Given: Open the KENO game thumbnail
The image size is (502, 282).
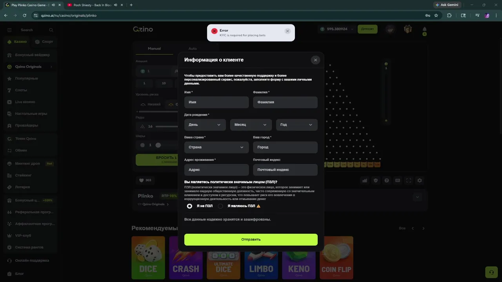Looking at the screenshot, I should click(299, 258).
